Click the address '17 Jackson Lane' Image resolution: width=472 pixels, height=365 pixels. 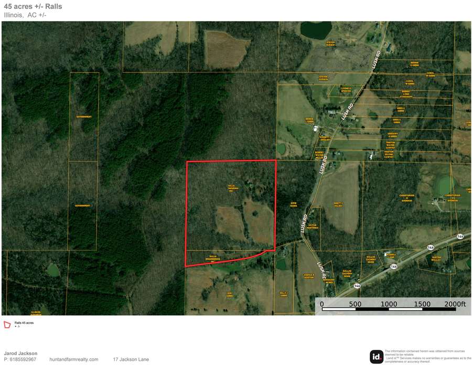pos(131,359)
